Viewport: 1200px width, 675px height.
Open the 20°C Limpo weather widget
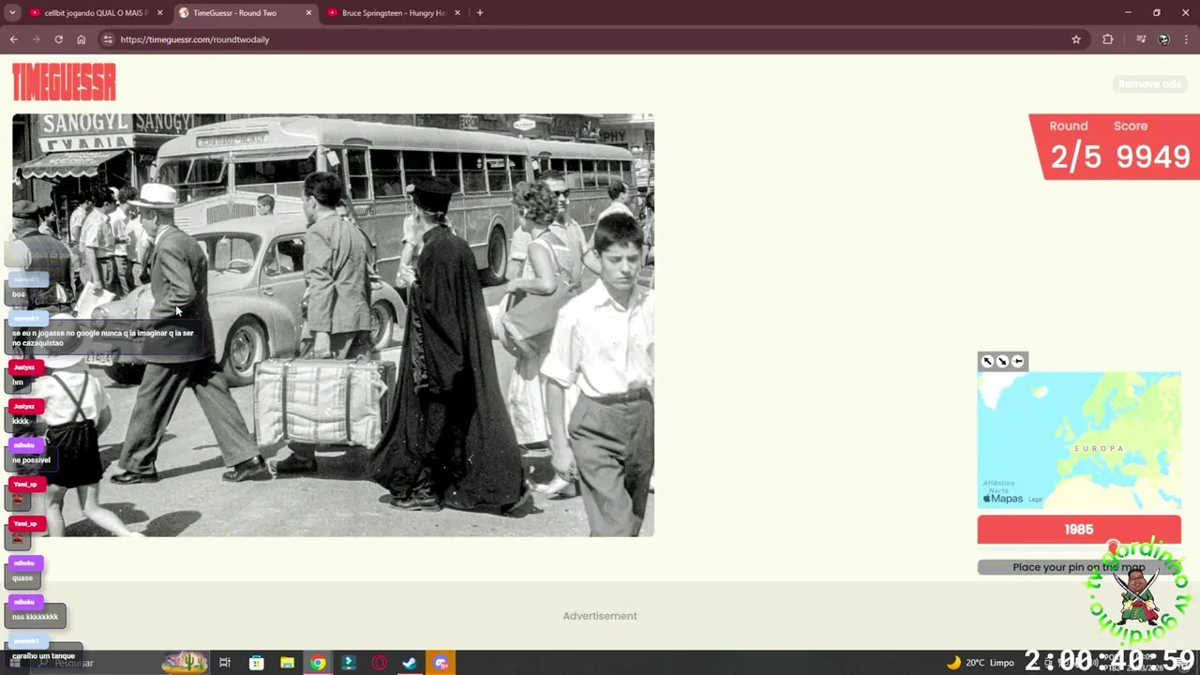tap(981, 663)
